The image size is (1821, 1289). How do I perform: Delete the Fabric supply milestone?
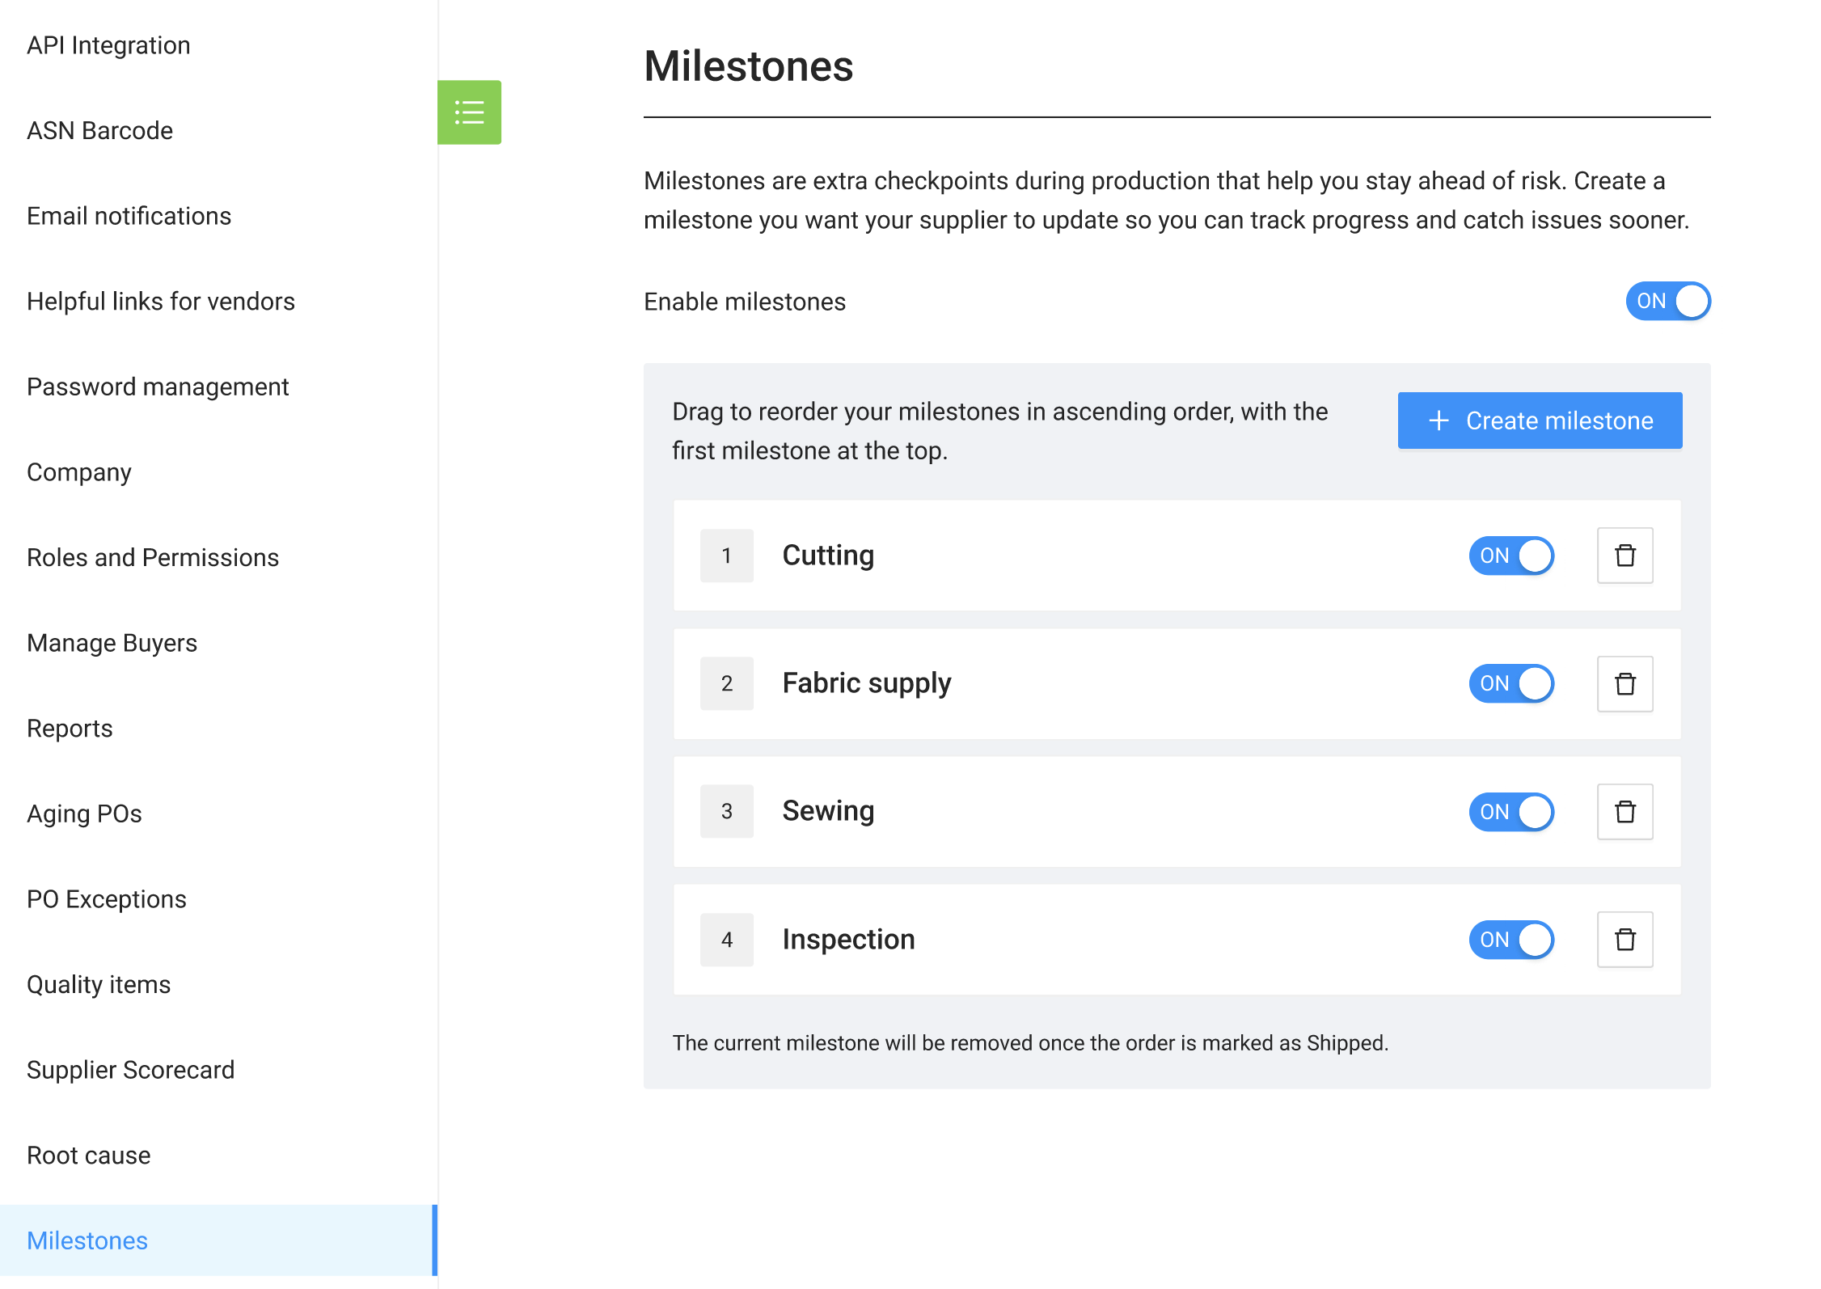tap(1625, 684)
